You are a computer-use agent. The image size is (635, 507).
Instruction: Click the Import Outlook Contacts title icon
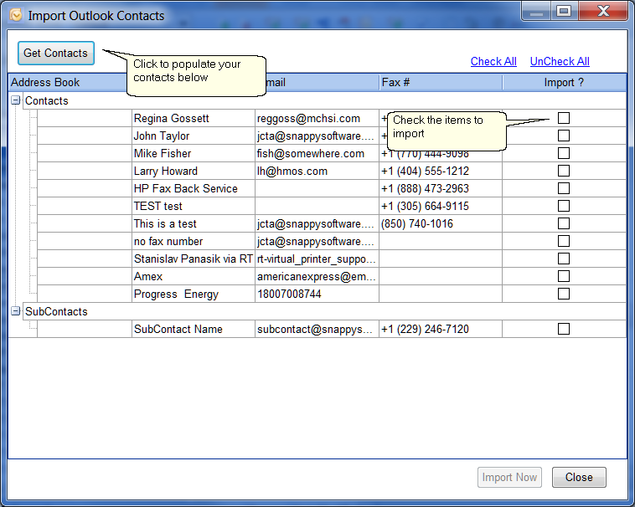point(15,15)
